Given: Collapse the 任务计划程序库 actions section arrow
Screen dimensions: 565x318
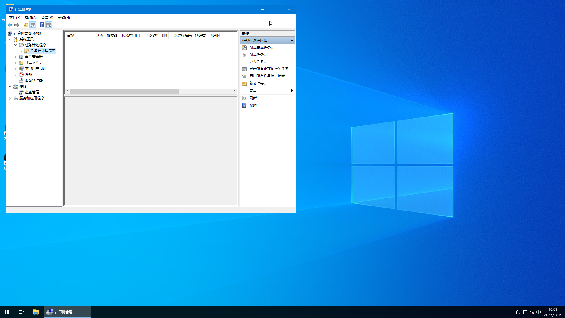Looking at the screenshot, I should (x=292, y=41).
